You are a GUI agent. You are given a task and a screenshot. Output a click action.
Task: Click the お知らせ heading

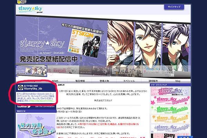[x=61, y=85]
